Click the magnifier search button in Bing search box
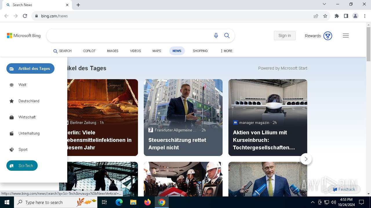 (x=227, y=36)
